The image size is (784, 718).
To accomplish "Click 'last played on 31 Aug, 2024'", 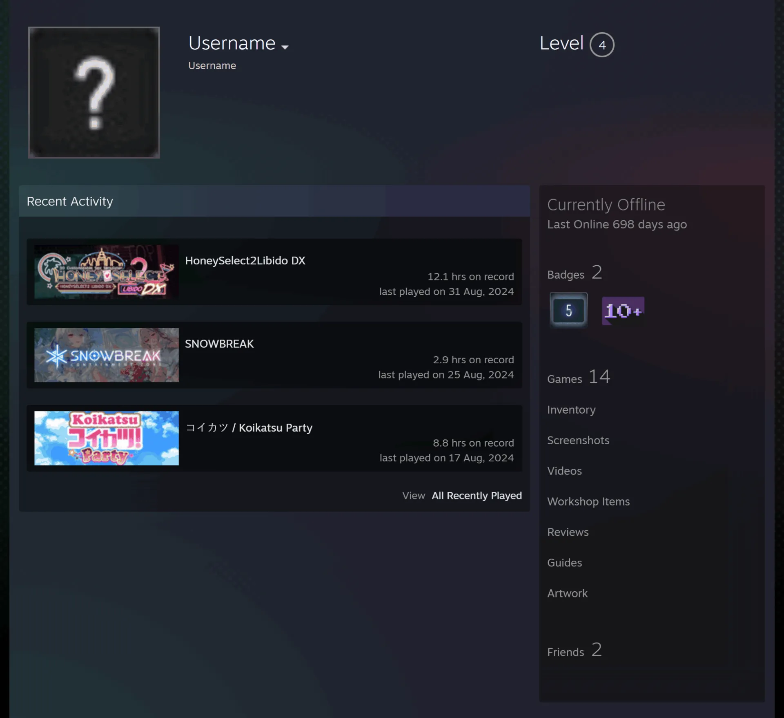I will [446, 292].
